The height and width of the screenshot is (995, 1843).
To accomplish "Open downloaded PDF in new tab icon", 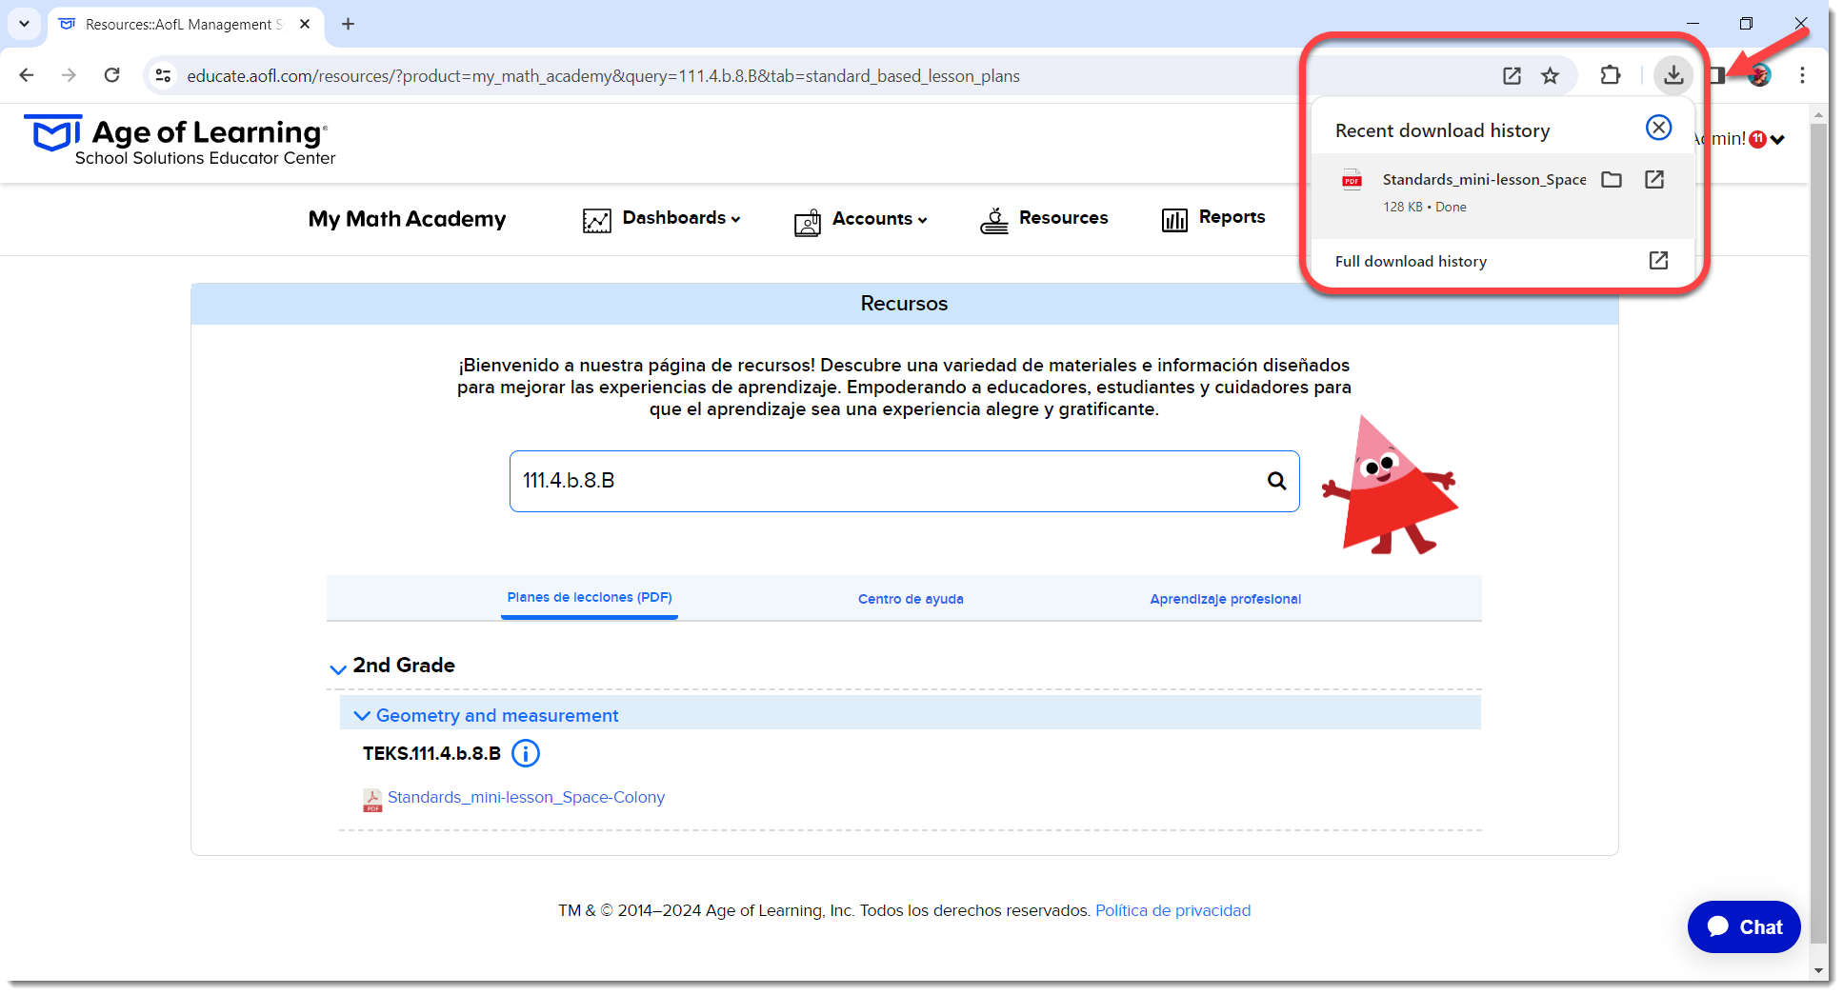I will (x=1654, y=179).
